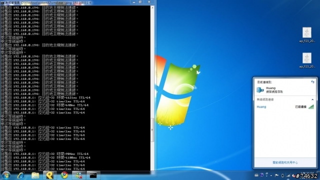Screen dimensions: 320x180
Task: Show hidden tray icons arrow
Action: [x=271, y=175]
